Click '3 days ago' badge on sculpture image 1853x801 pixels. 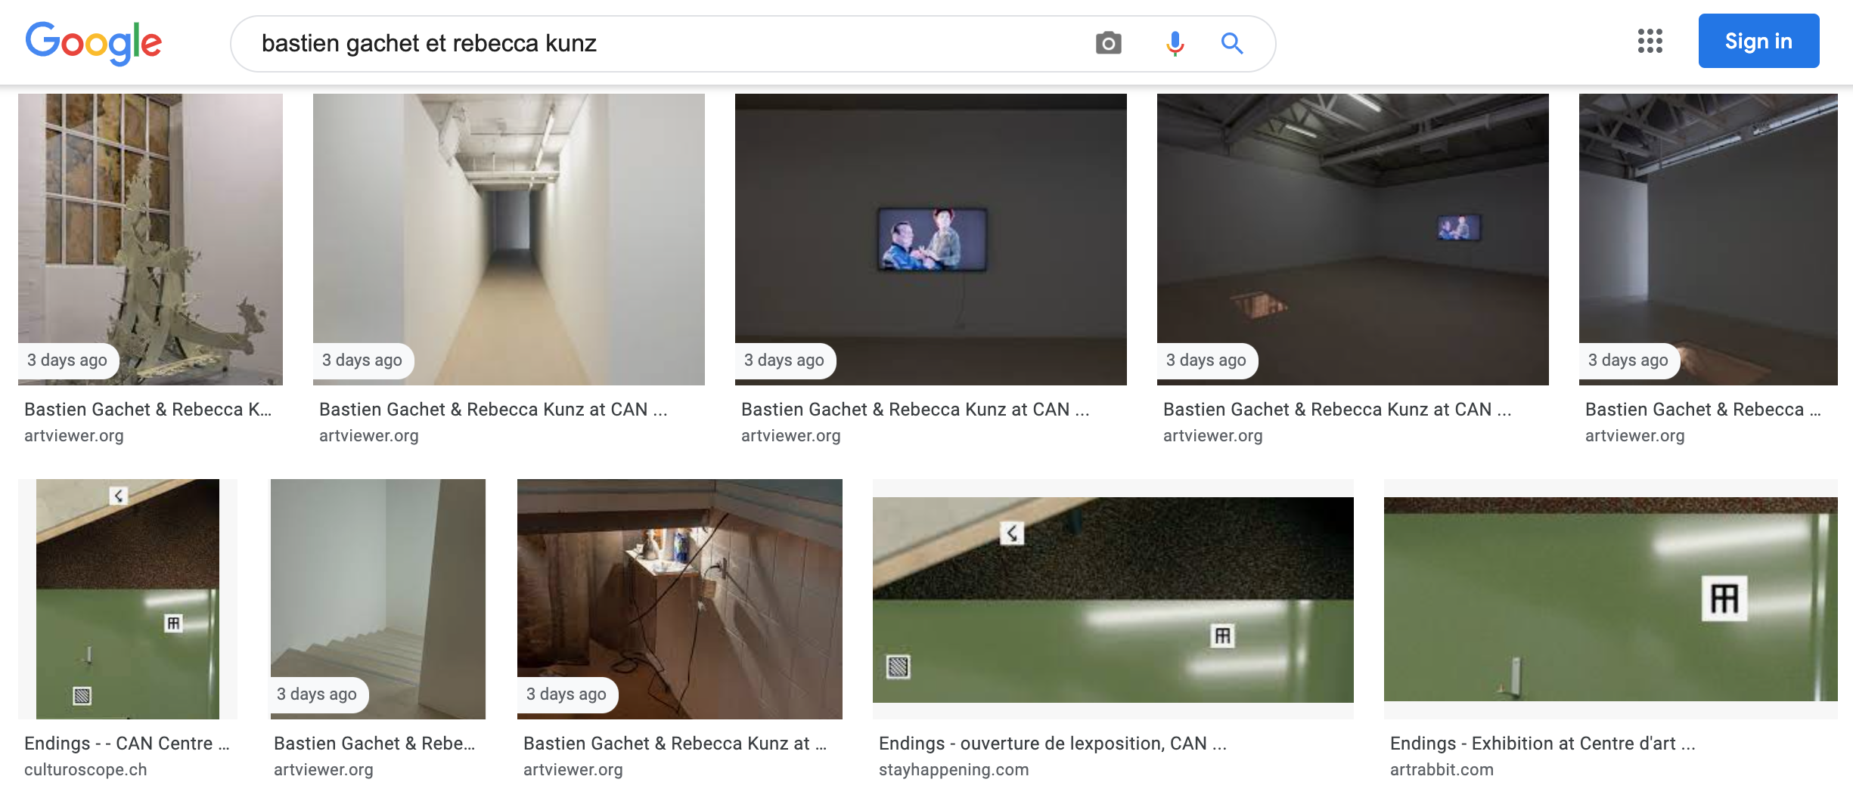[67, 360]
